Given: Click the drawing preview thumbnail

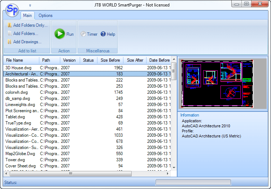Looking at the screenshot, I should tap(217, 84).
